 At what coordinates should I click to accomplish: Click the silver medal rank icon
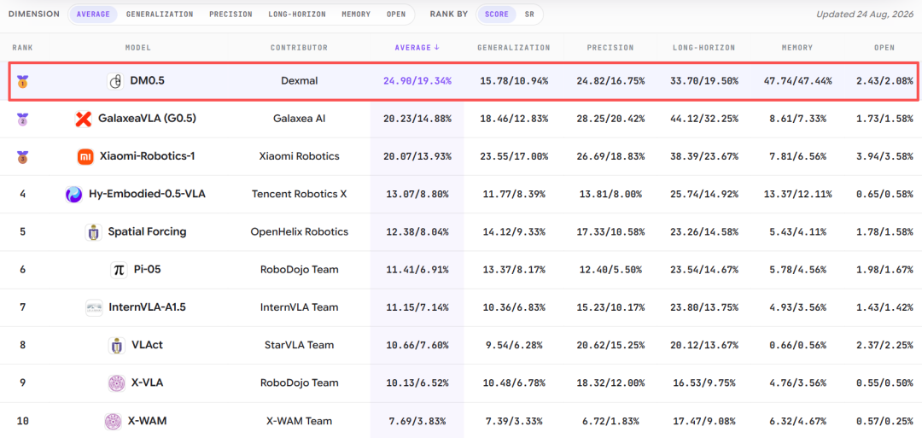pyautogui.click(x=22, y=119)
